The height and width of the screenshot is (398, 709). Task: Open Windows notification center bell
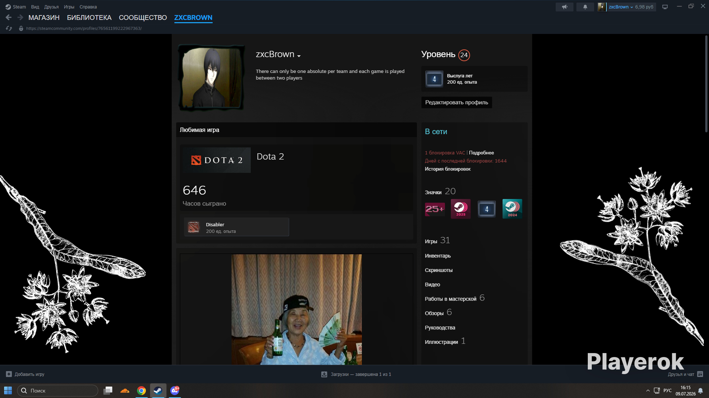tap(700, 391)
